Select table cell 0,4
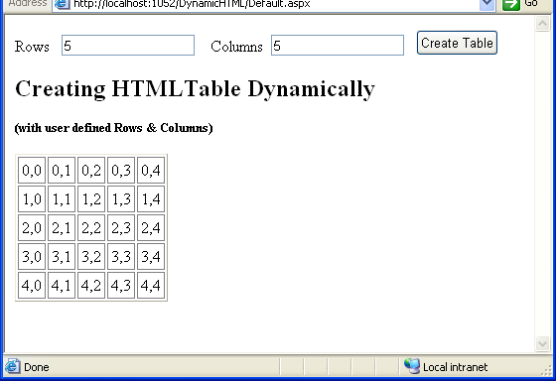Screen dimensions: 557x382 (151, 170)
